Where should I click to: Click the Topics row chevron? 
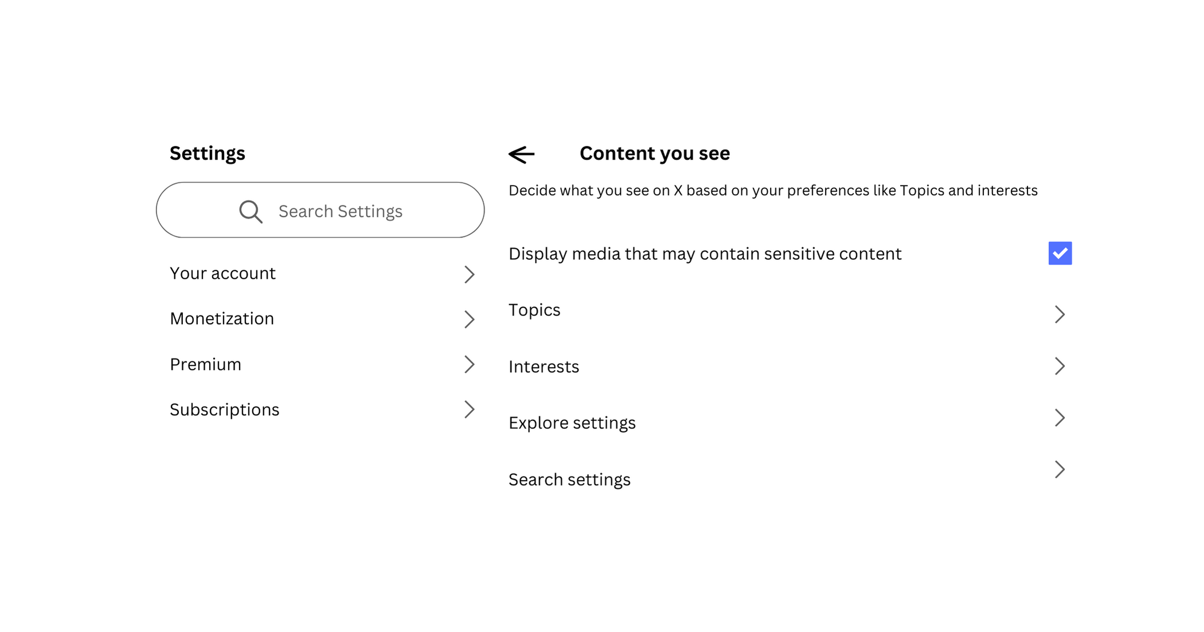1060,314
